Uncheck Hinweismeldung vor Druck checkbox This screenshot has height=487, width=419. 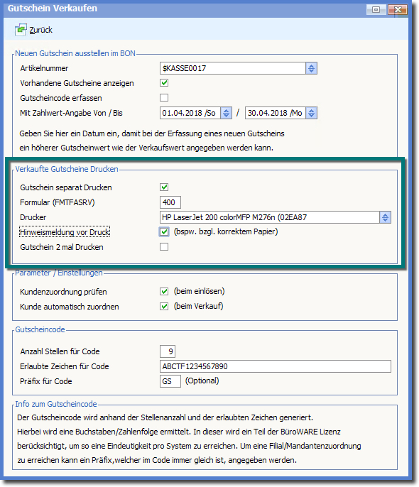[x=164, y=232]
